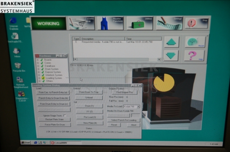This screenshot has height=152, width=230.
Task: Click the up arrow message button
Action: tap(171, 42)
